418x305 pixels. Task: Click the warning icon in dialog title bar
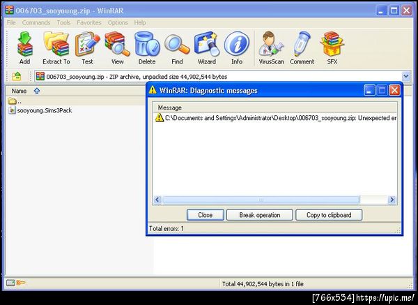point(153,90)
